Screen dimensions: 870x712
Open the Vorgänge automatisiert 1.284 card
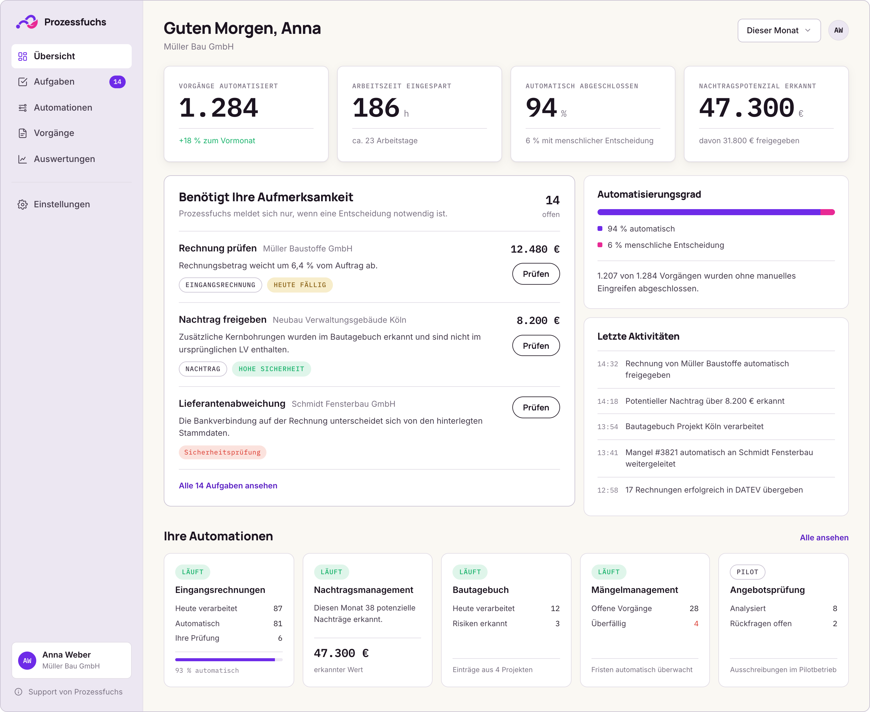[246, 114]
